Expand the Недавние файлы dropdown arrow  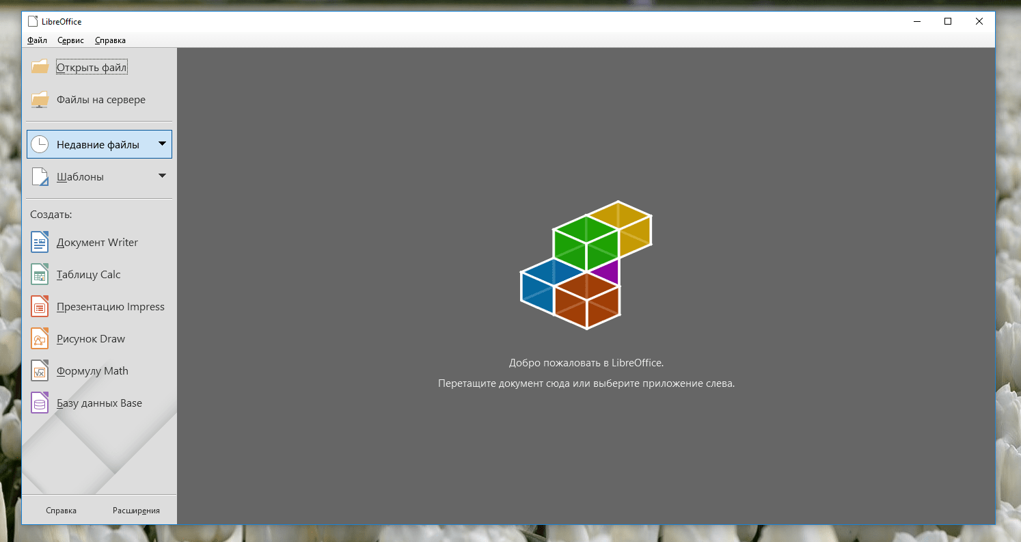tap(162, 144)
